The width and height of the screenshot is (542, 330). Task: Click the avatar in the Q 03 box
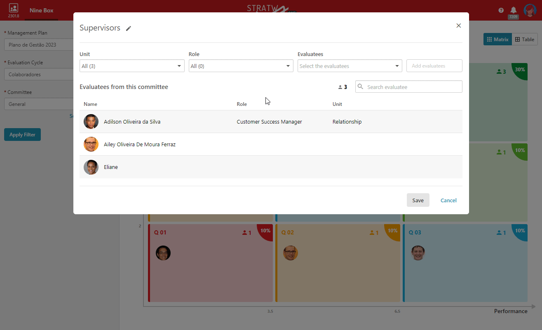pyautogui.click(x=418, y=253)
